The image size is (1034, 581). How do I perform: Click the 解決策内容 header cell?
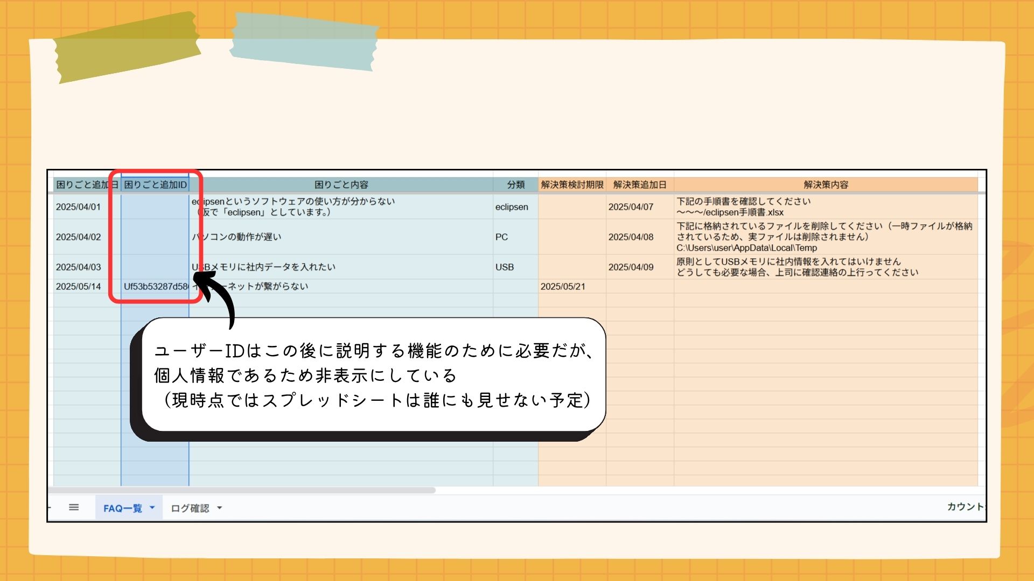click(826, 185)
